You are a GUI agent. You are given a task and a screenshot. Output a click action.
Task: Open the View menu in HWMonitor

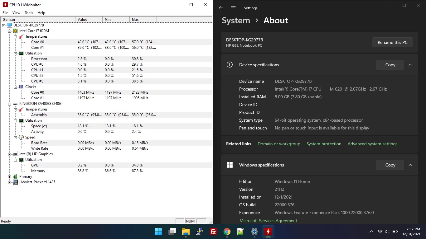pos(16,13)
